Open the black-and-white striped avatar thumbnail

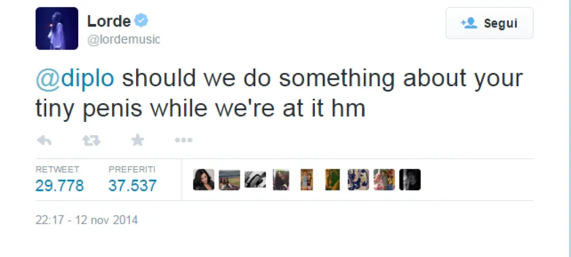255,180
